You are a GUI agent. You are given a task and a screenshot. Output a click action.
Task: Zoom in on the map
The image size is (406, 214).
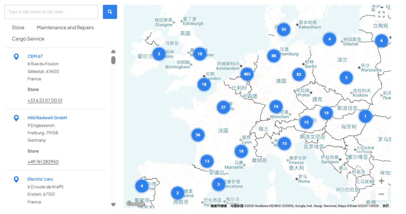click(381, 181)
